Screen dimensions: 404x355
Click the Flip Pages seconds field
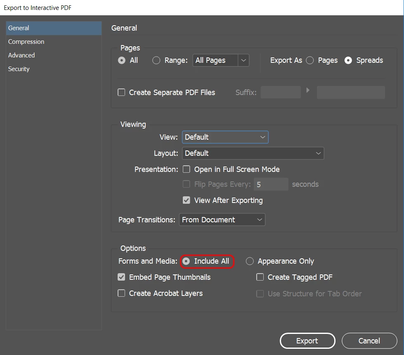271,184
